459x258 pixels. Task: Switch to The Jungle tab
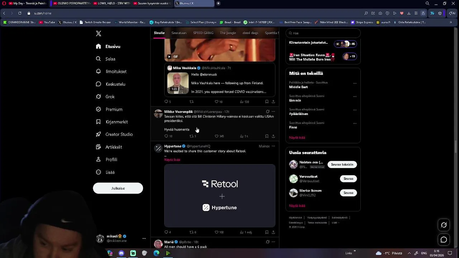click(x=228, y=33)
